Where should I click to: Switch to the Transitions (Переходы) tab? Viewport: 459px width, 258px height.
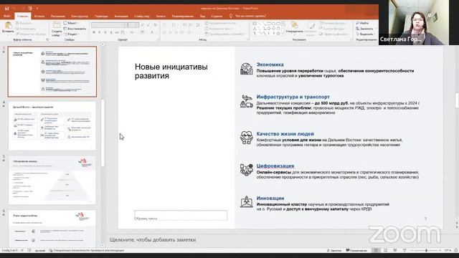click(101, 16)
